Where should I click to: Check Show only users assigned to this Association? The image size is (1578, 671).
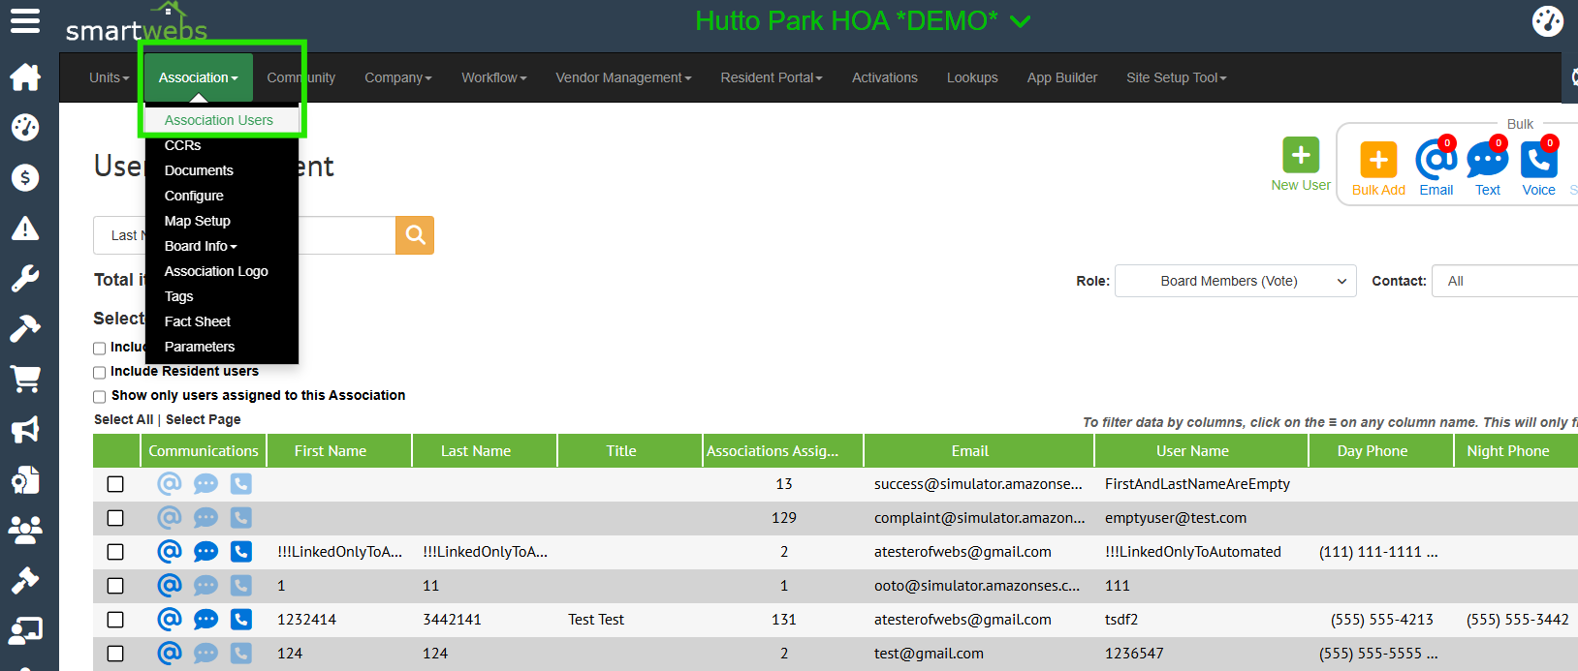point(99,397)
